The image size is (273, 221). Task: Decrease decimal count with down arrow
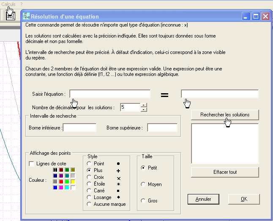coord(144,110)
